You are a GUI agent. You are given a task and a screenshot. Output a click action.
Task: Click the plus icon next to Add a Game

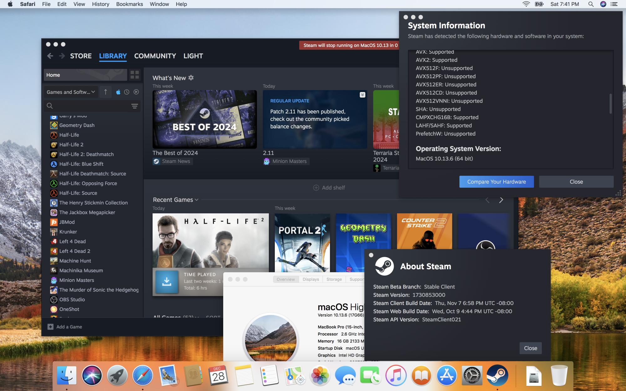(50, 327)
